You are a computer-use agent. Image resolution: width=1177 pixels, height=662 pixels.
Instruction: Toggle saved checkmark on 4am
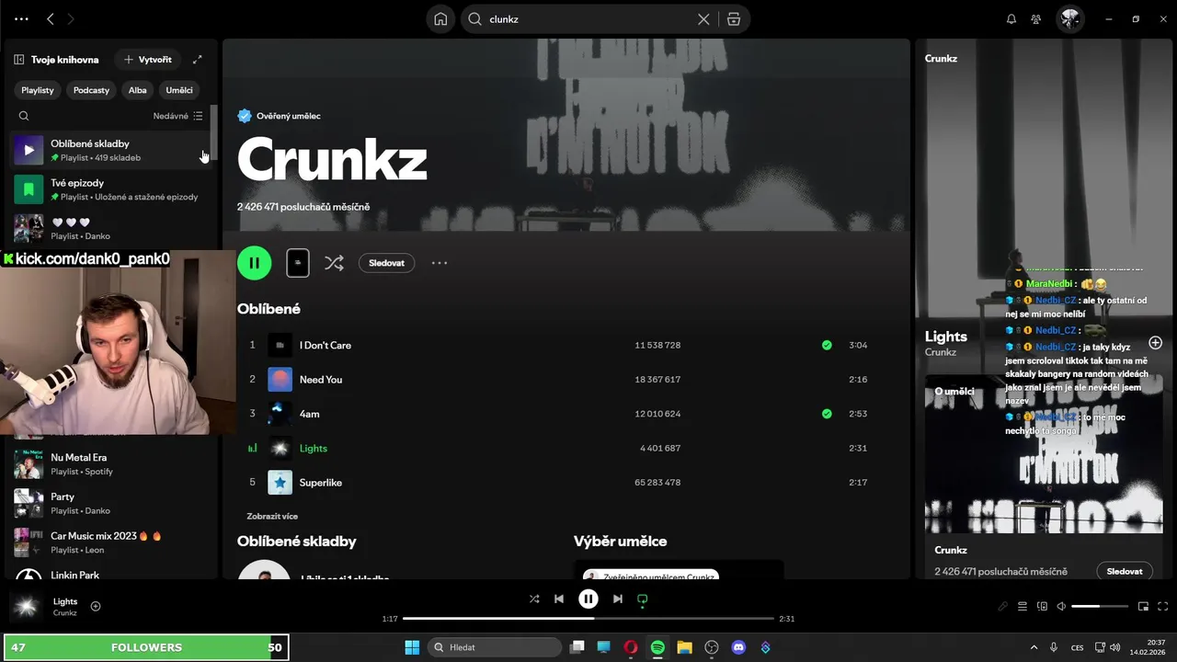click(x=827, y=414)
